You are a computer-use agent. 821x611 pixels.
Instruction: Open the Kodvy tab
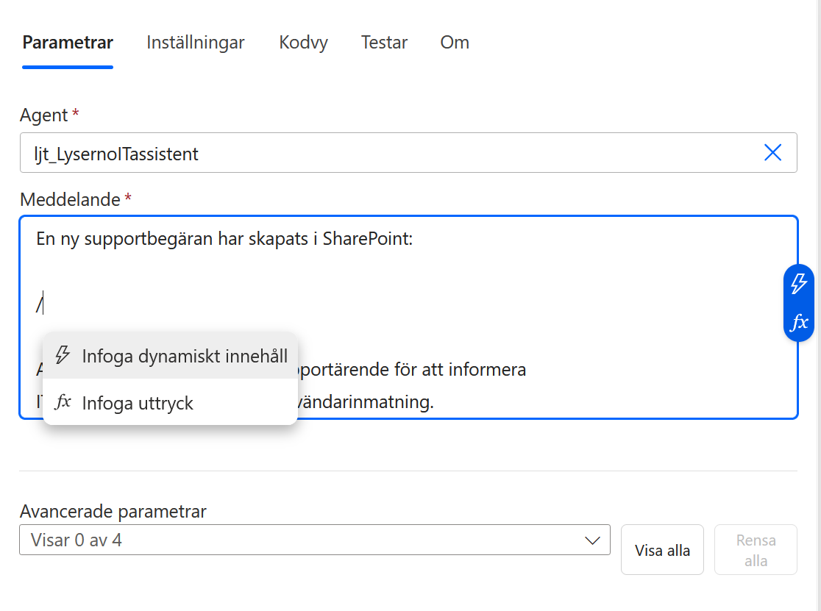coord(303,43)
